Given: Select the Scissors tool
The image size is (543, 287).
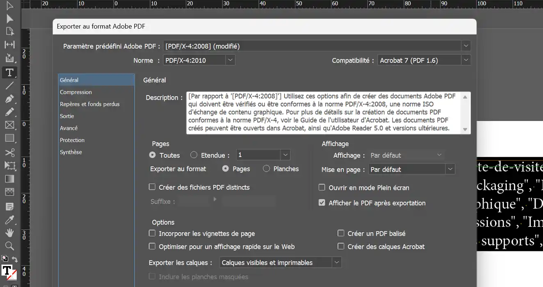Looking at the screenshot, I should coord(9,153).
